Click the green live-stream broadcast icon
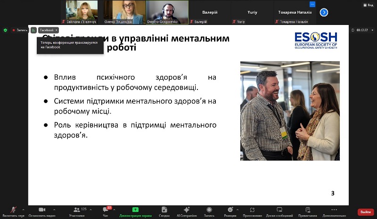 [x=33, y=30]
